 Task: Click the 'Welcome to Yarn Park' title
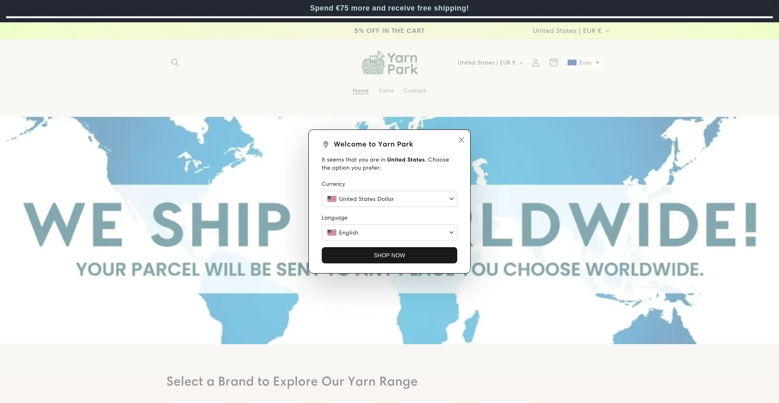(373, 144)
